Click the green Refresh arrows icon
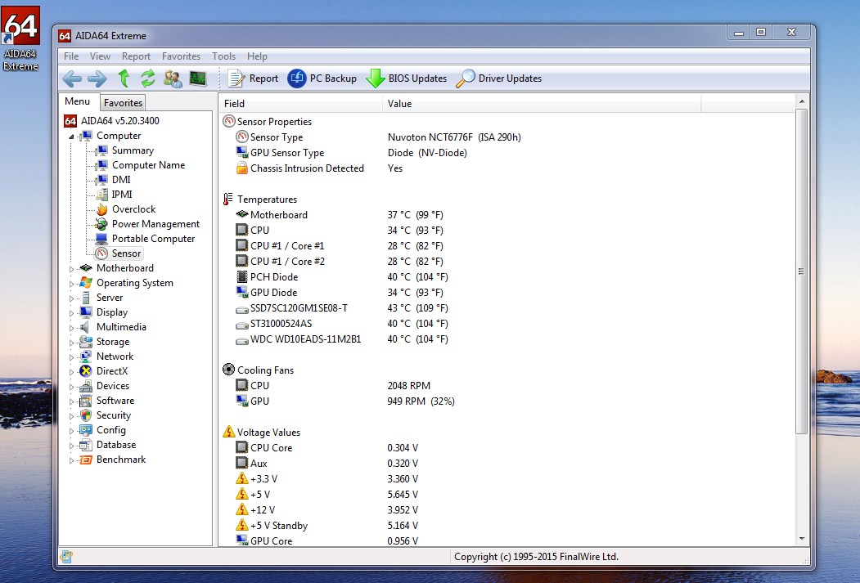Screen dimensions: 860x583 (147, 78)
